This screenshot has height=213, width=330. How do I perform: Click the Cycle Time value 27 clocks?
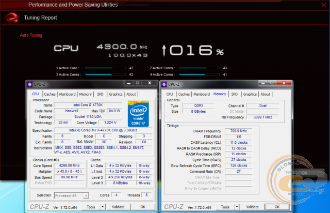[238, 160]
